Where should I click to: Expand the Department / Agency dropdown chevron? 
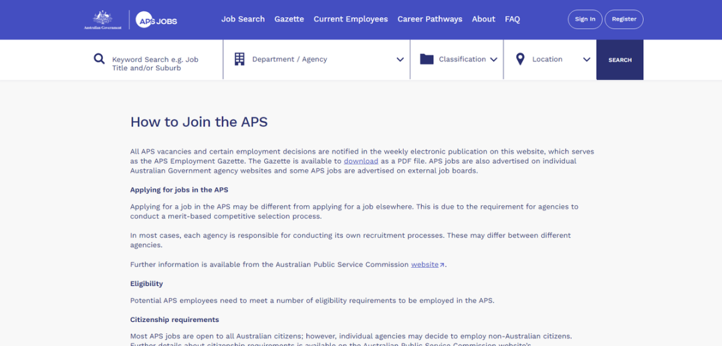(400, 59)
